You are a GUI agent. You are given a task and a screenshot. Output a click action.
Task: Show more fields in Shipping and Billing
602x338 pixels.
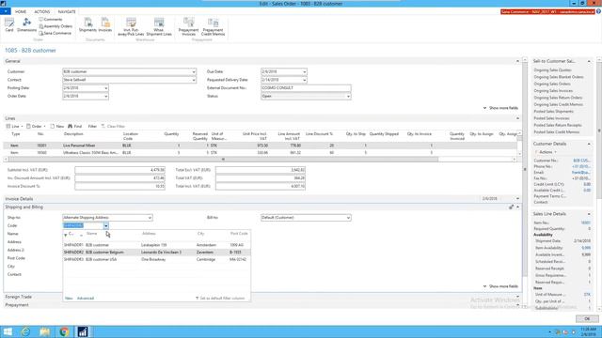tap(500, 286)
